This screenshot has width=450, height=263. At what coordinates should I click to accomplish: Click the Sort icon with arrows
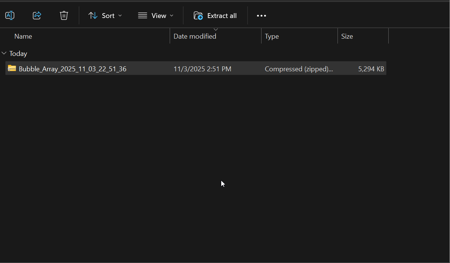click(93, 15)
